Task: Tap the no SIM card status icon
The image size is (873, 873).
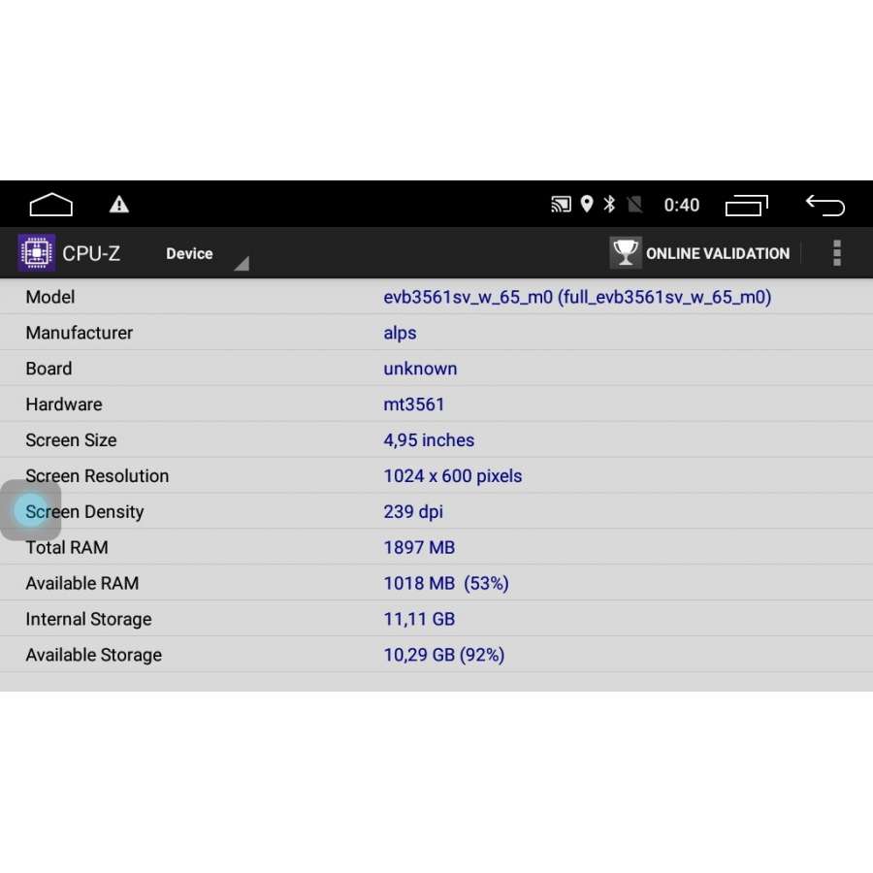Action: click(634, 205)
